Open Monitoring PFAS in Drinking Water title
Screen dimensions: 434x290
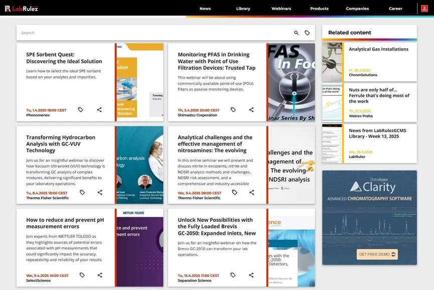[216, 61]
